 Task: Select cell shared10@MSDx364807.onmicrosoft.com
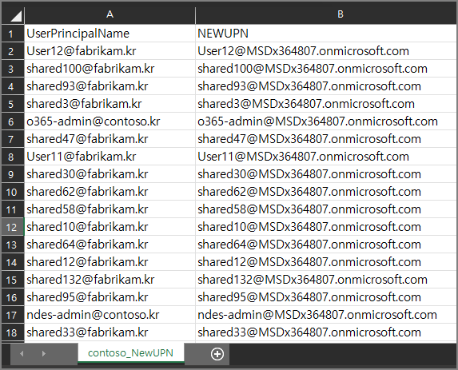pos(325,227)
